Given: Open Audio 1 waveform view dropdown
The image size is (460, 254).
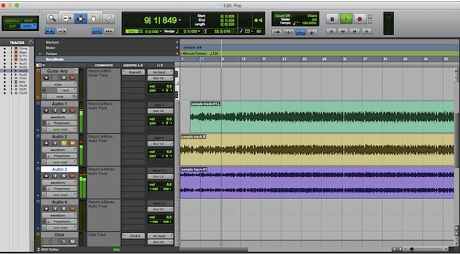Looking at the screenshot, I should pos(59,117).
